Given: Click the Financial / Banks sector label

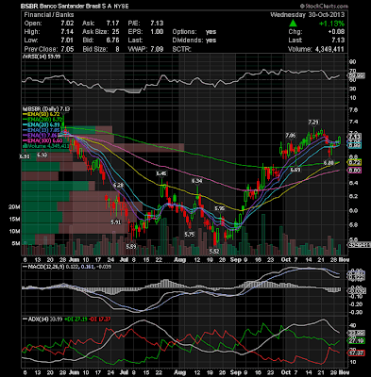Looking at the screenshot, I should 49,15.
